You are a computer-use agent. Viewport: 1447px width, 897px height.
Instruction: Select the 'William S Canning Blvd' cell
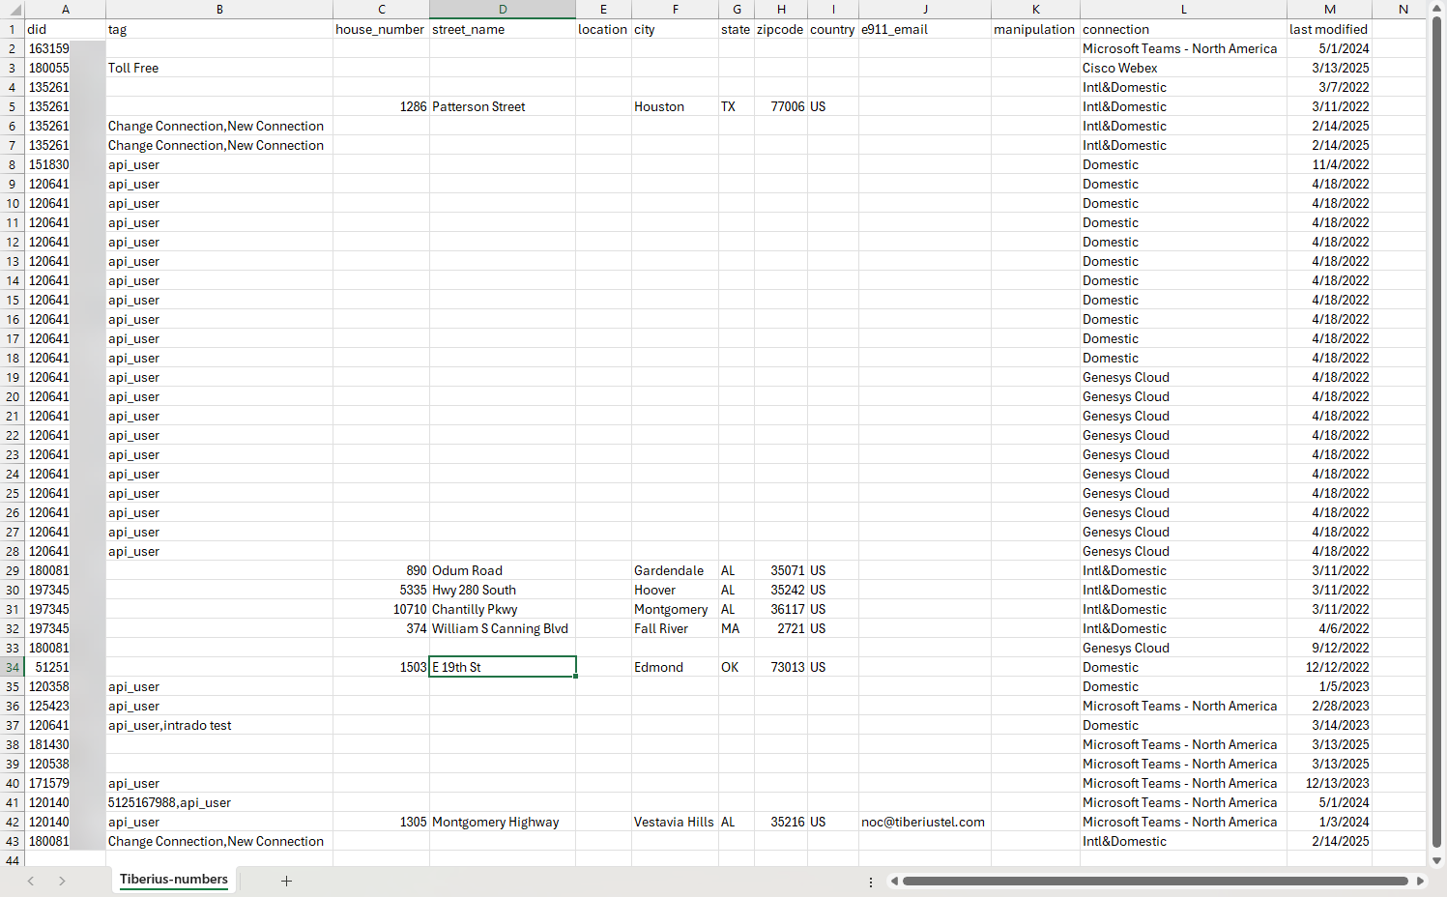503,628
